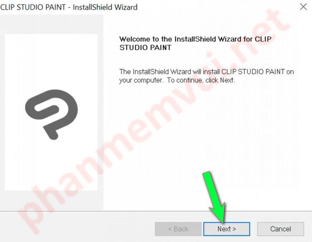
Task: Click the horizontal separator line above buttons
Action: (x=156, y=211)
